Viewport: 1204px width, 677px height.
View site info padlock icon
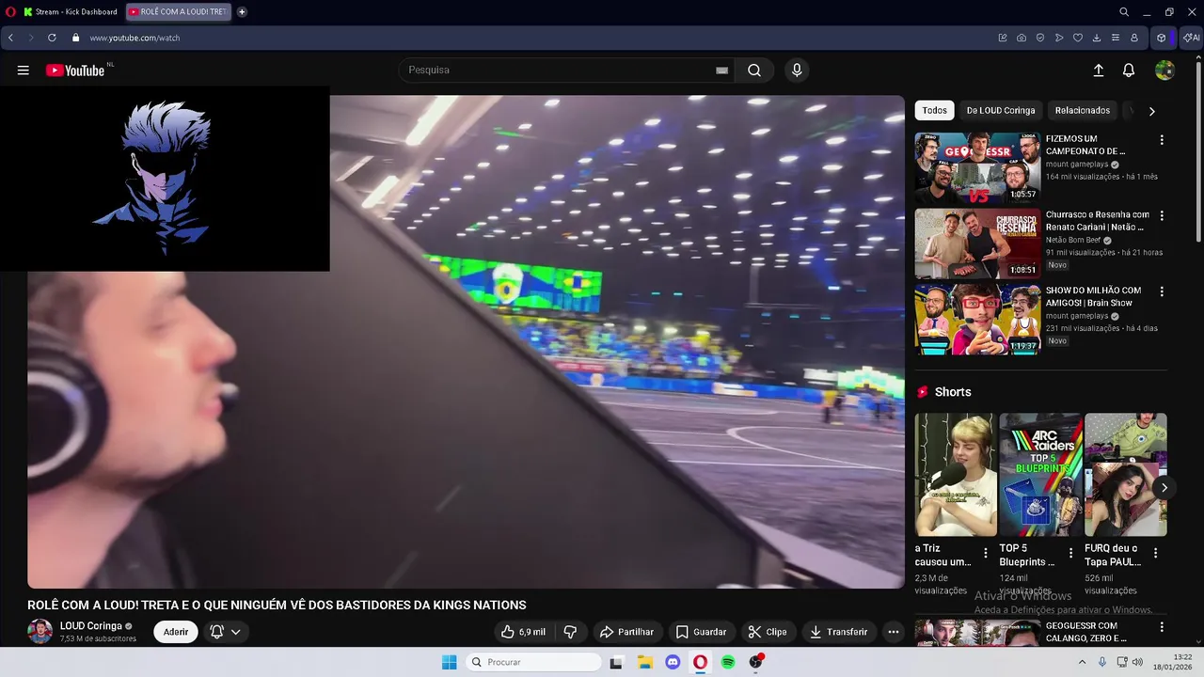point(76,38)
